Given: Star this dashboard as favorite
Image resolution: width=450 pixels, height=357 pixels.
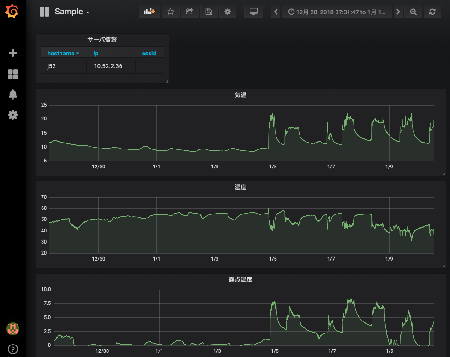Looking at the screenshot, I should [170, 12].
